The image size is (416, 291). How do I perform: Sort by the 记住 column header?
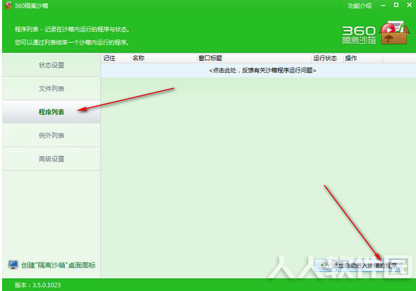click(116, 58)
